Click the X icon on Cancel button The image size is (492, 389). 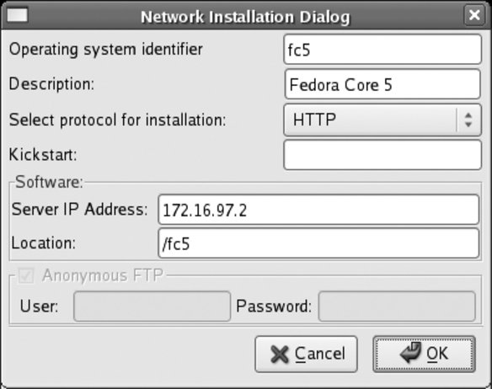(280, 354)
